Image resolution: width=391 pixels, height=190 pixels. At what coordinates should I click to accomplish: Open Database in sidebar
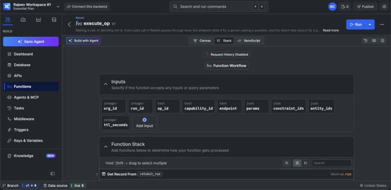31,65
